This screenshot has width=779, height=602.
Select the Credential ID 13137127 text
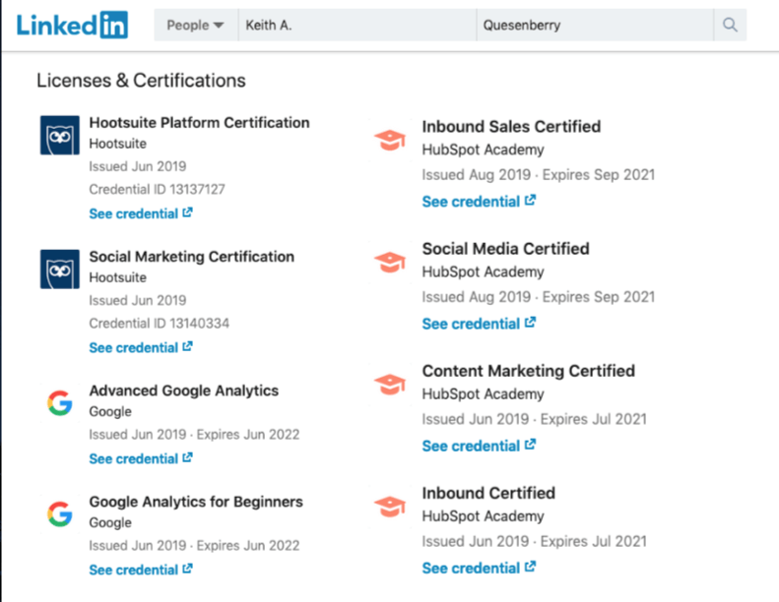pos(157,189)
